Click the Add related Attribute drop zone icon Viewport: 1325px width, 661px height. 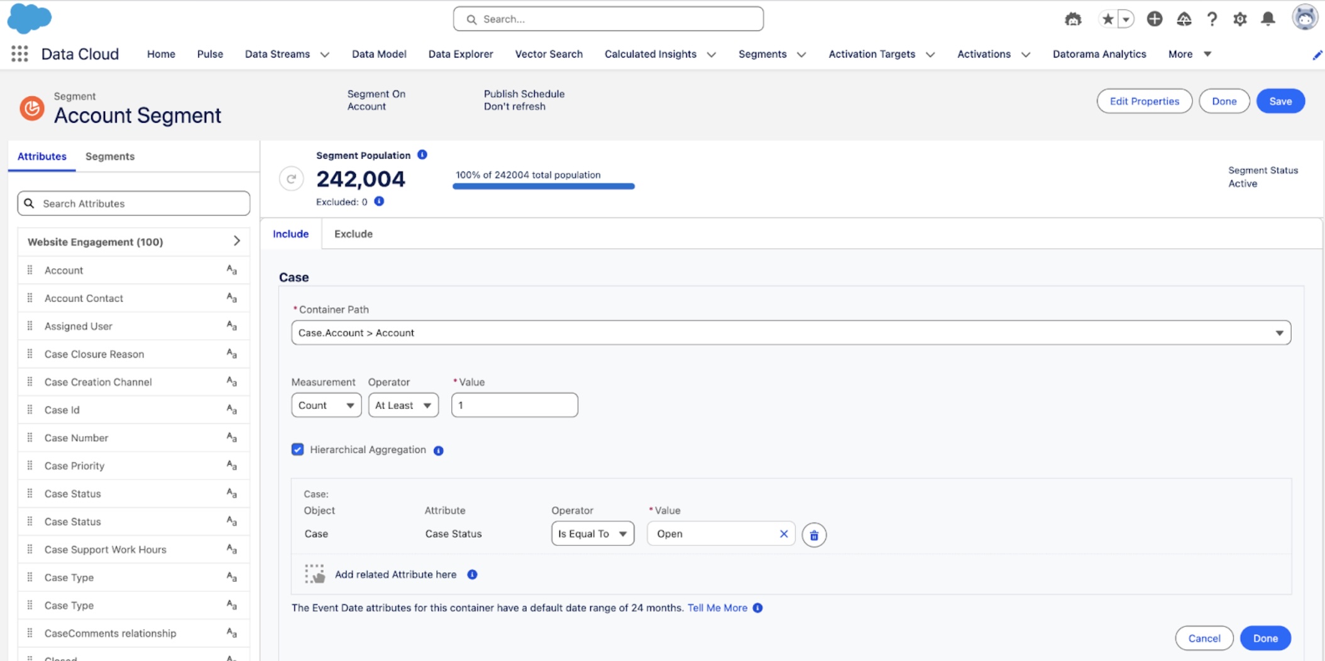click(315, 574)
